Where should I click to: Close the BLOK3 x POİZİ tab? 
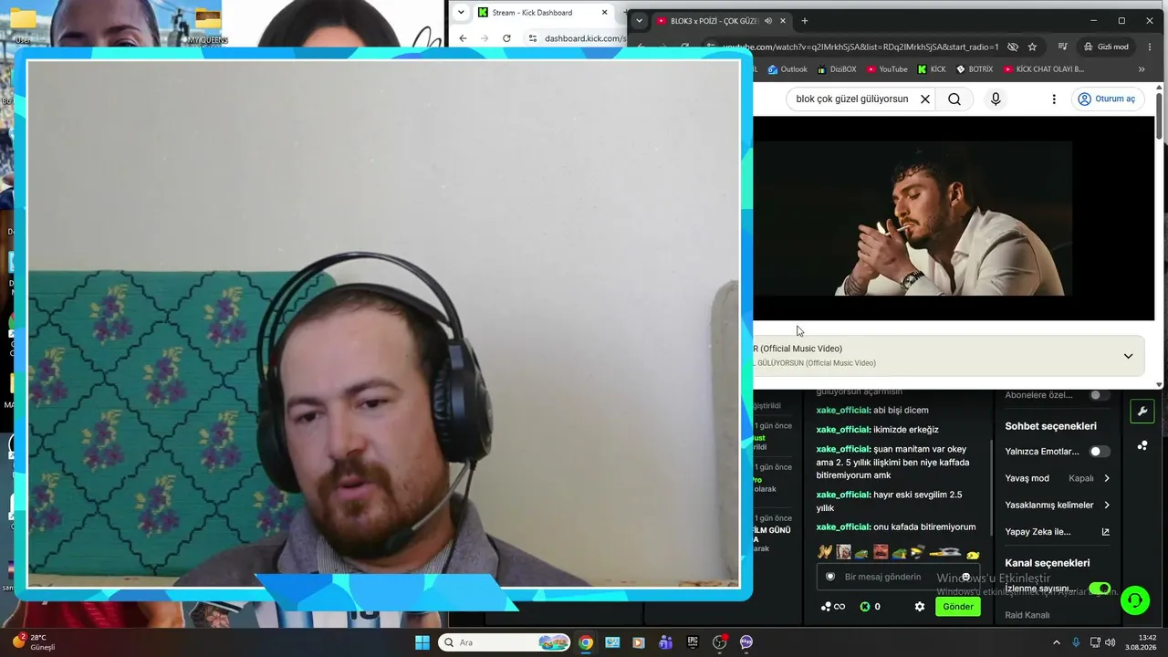[783, 20]
